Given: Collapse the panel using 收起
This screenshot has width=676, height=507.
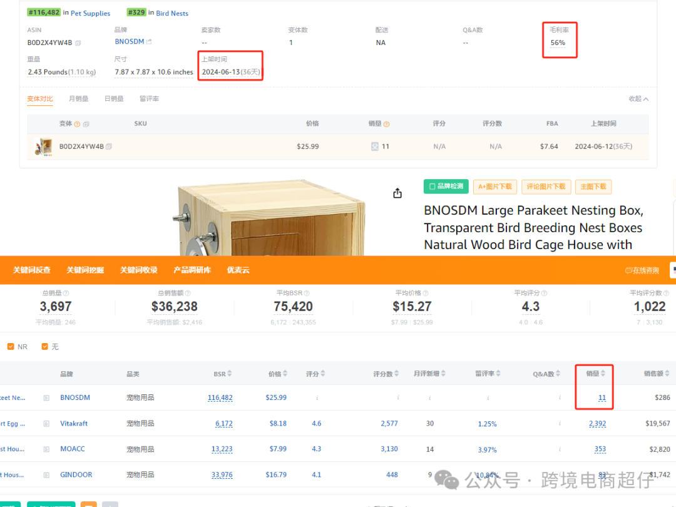Looking at the screenshot, I should click(x=638, y=99).
